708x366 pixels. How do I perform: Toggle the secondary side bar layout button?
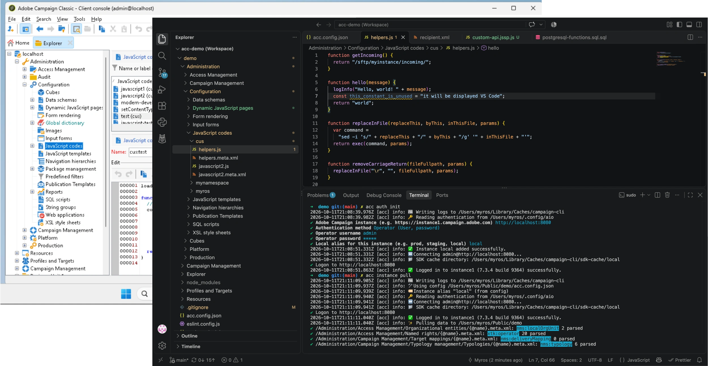[699, 25]
